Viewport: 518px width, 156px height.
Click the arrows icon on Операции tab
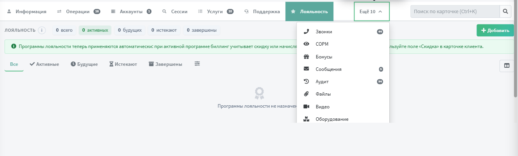[59, 12]
